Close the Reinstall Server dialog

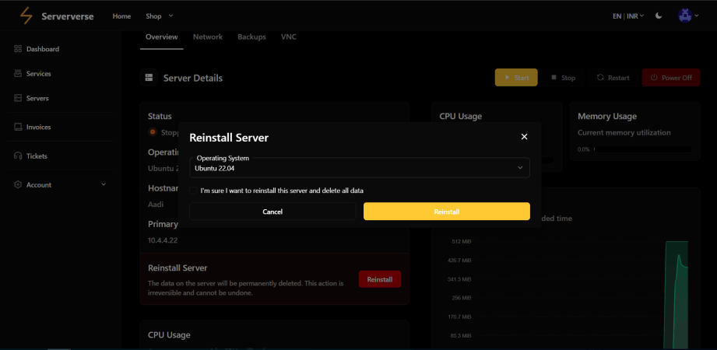tap(525, 137)
